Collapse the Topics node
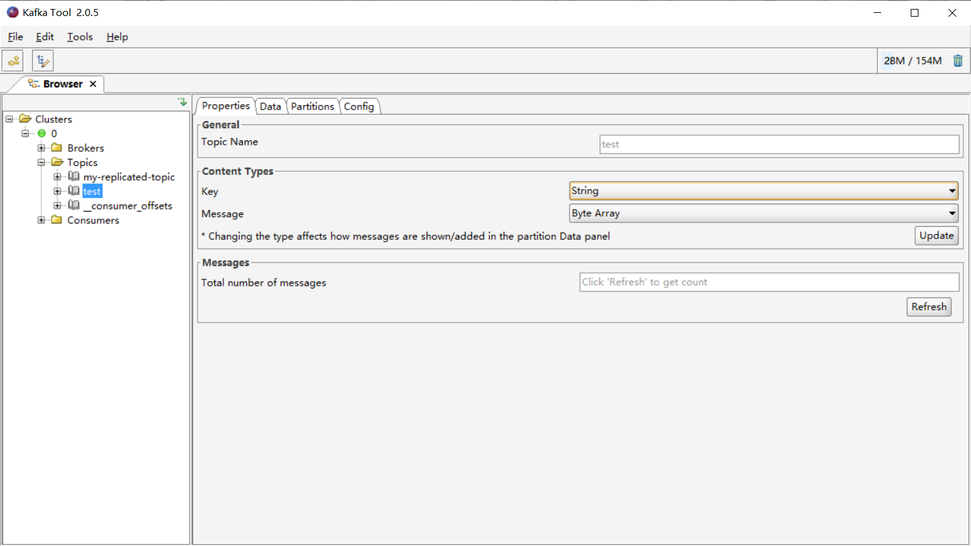The image size is (971, 546). (x=41, y=162)
